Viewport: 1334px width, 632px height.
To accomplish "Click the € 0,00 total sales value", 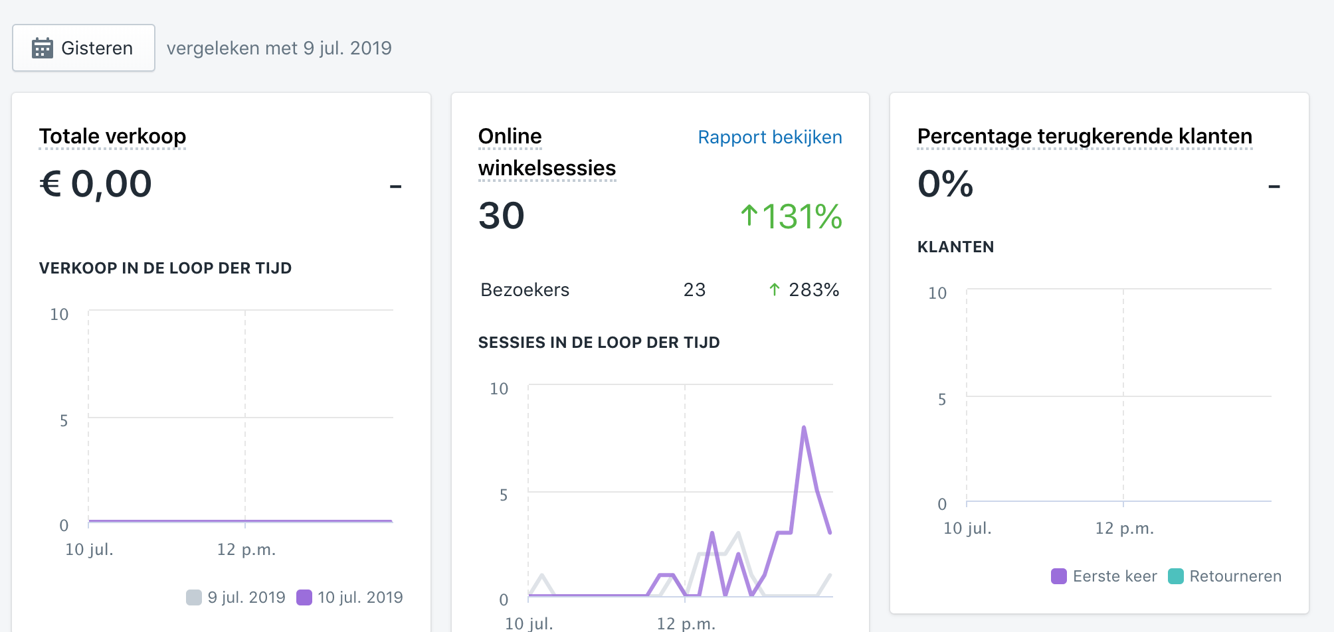I will (96, 184).
